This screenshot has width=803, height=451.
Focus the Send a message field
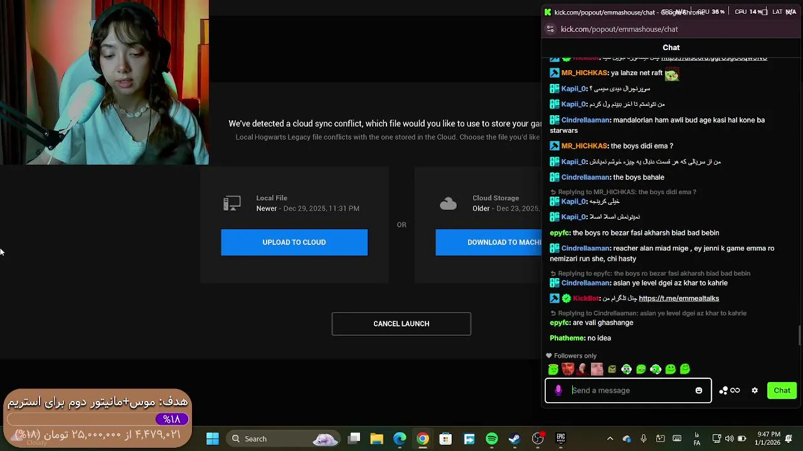628,390
